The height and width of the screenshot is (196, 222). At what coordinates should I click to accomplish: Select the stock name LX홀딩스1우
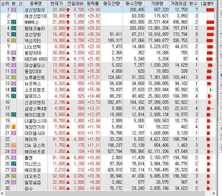(x=36, y=121)
